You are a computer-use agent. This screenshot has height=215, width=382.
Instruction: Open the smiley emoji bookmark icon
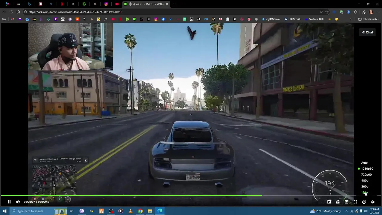point(337,19)
